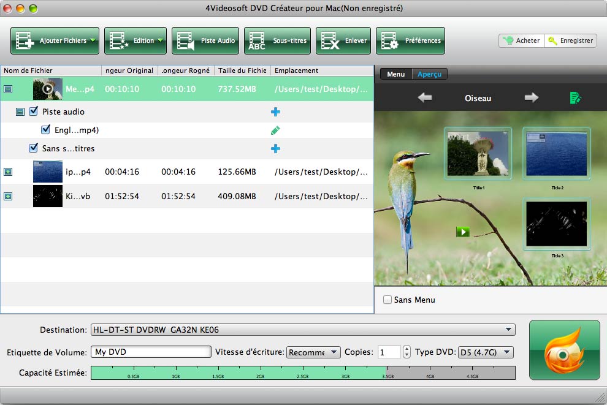Click the blue plus beside Piste audio
This screenshot has height=405, width=607.
point(275,112)
